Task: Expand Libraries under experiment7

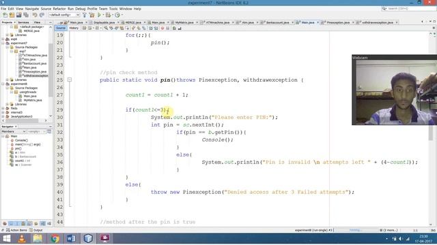Action: click(x=8, y=80)
